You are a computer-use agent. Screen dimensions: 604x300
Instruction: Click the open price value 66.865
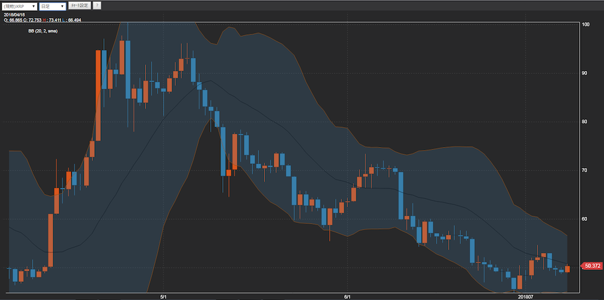[13, 20]
